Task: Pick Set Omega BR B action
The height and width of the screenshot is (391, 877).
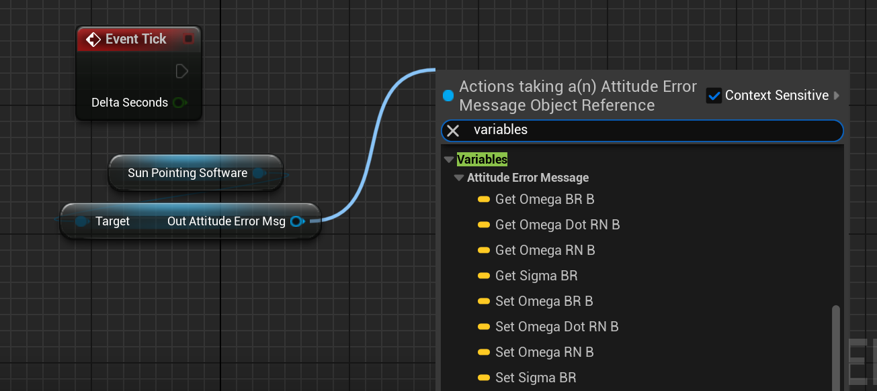Action: point(544,301)
